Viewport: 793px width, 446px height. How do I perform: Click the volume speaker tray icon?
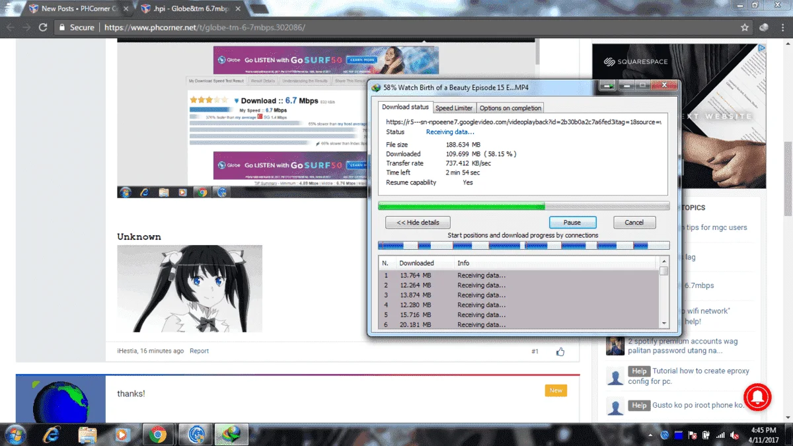734,435
